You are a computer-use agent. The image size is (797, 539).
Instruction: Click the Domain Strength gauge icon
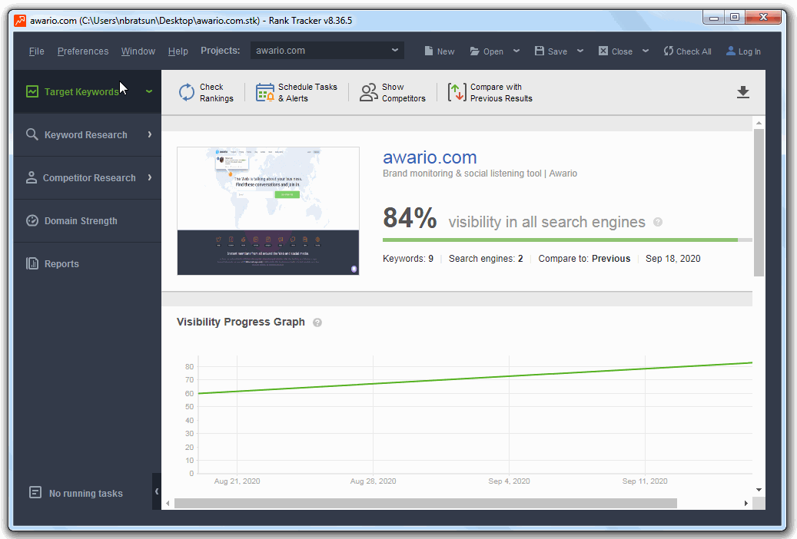point(32,220)
